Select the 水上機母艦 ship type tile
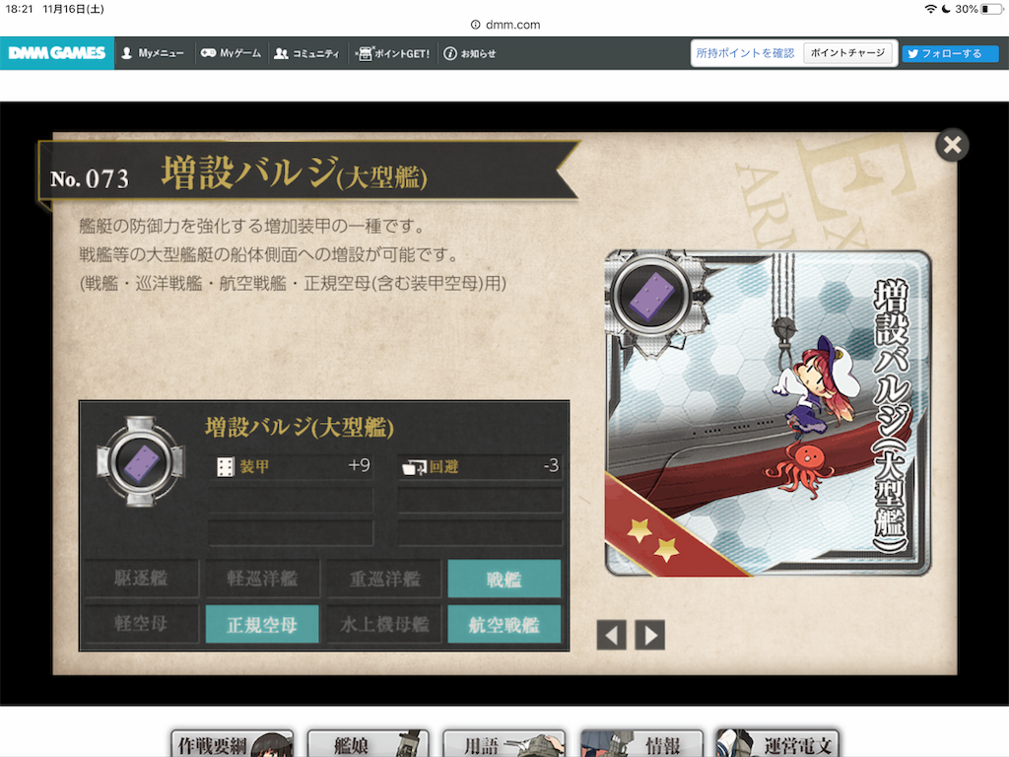This screenshot has width=1009, height=757. pos(384,624)
